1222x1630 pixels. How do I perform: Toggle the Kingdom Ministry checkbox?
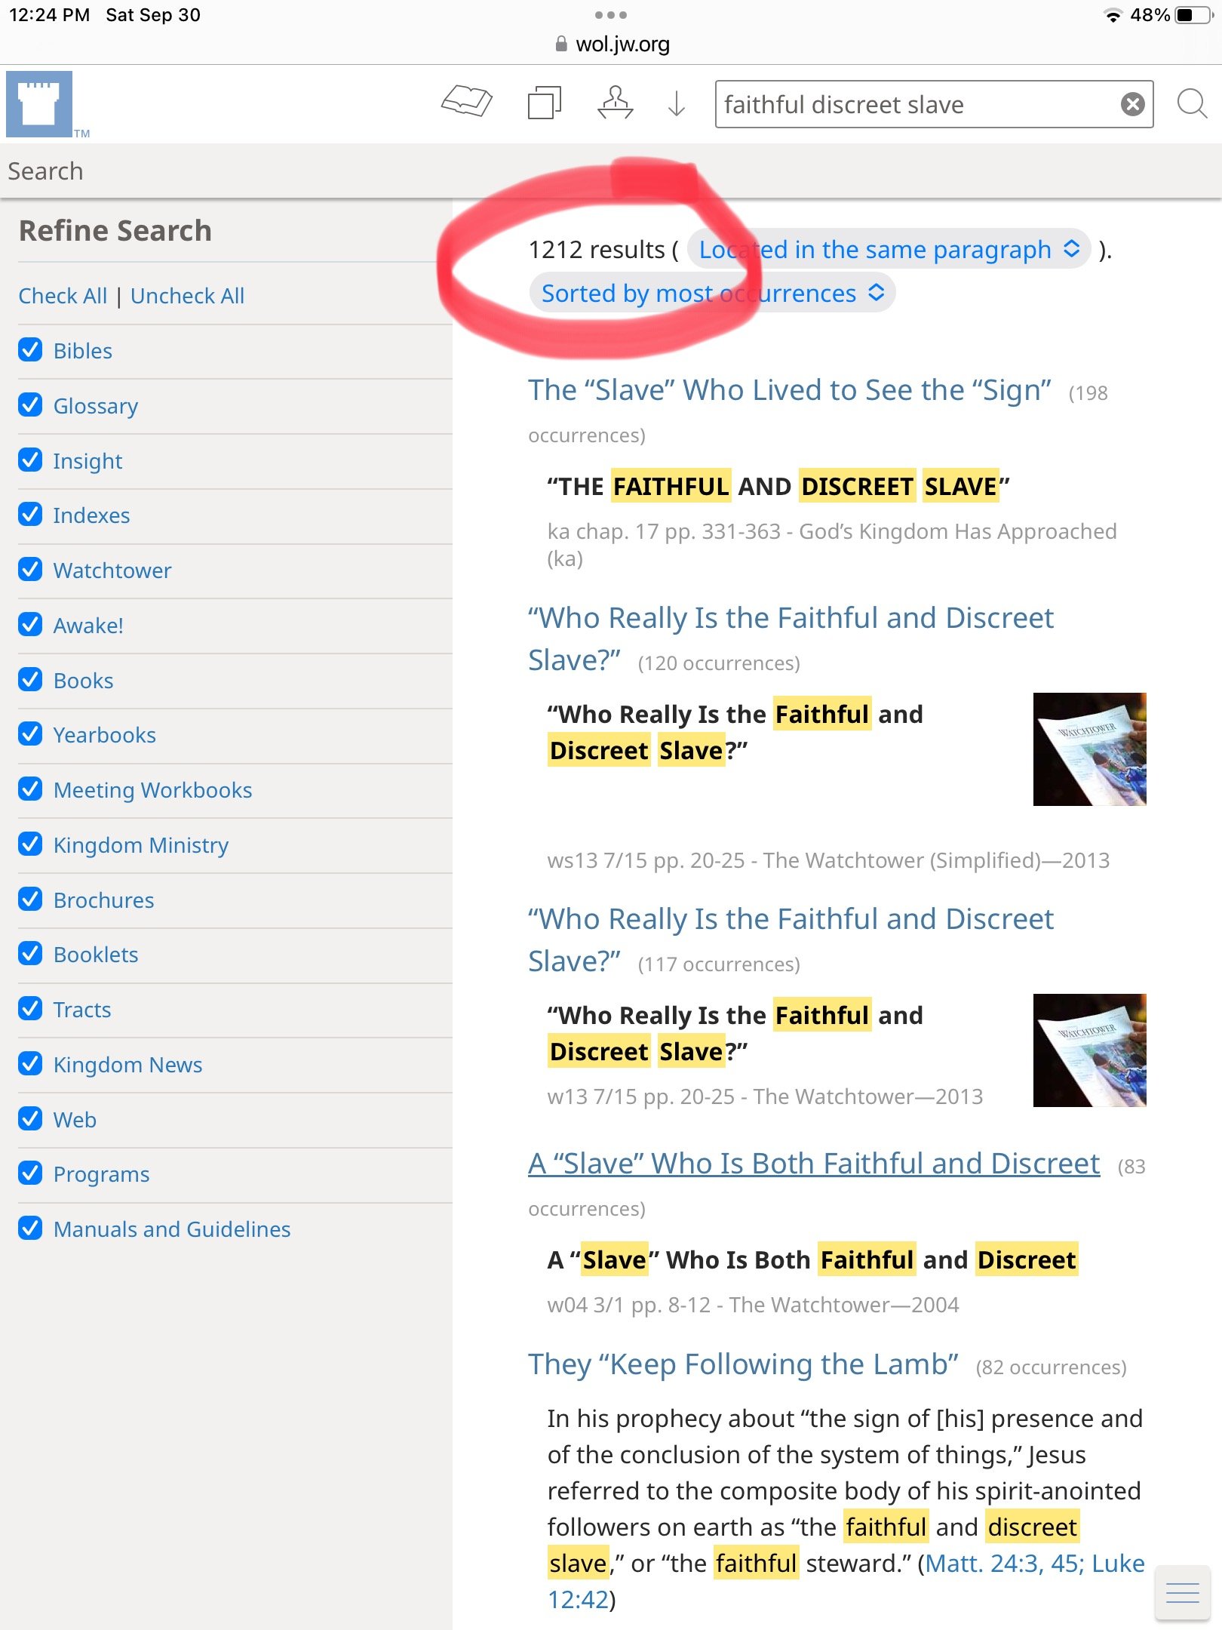click(30, 844)
